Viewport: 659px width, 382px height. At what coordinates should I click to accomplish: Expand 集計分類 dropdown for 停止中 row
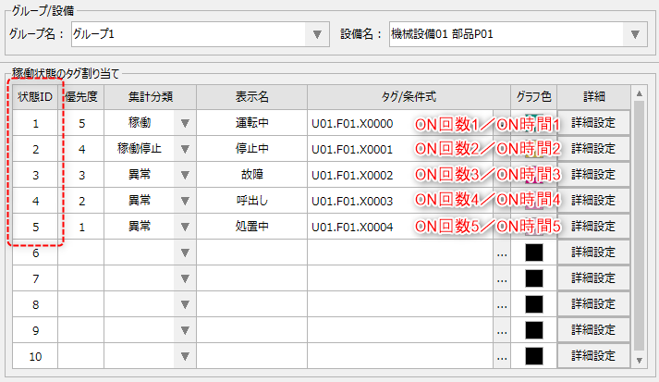pos(184,149)
